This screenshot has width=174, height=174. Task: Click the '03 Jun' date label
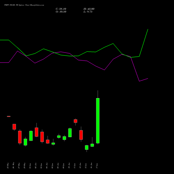[x=41, y=166]
